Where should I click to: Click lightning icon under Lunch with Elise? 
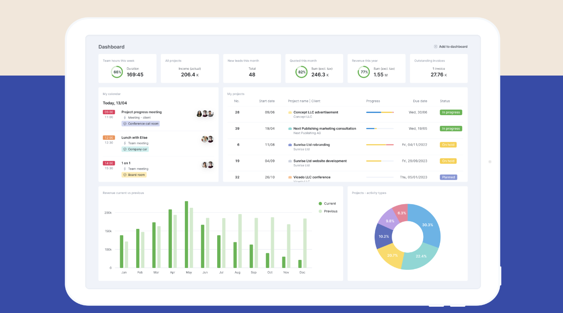pos(125,143)
